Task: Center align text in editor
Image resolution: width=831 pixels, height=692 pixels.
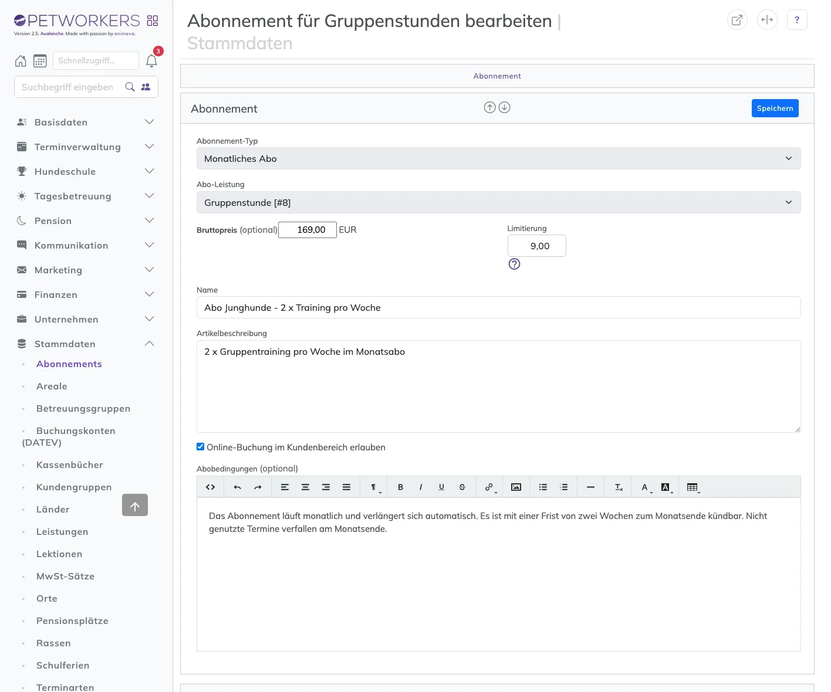Action: click(x=305, y=487)
